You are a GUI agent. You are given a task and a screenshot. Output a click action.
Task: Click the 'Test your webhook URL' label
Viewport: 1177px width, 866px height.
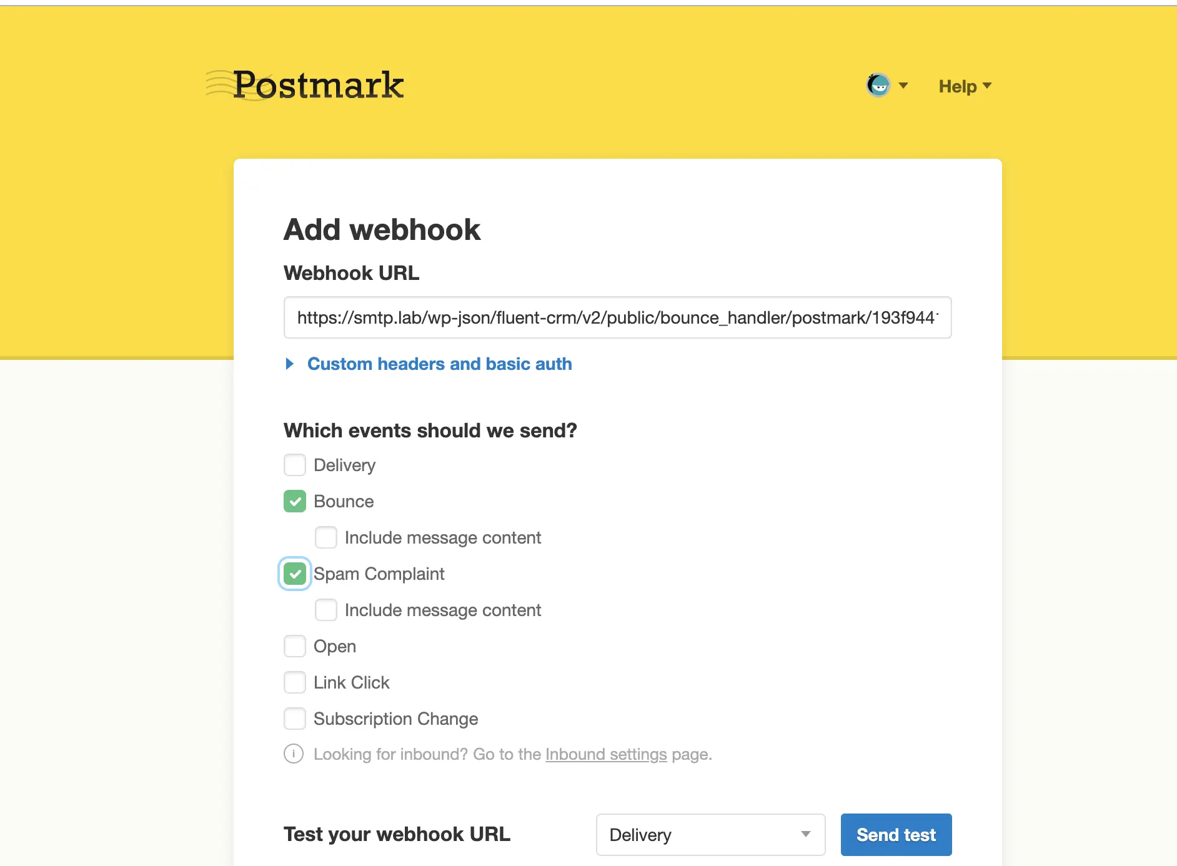click(x=397, y=834)
